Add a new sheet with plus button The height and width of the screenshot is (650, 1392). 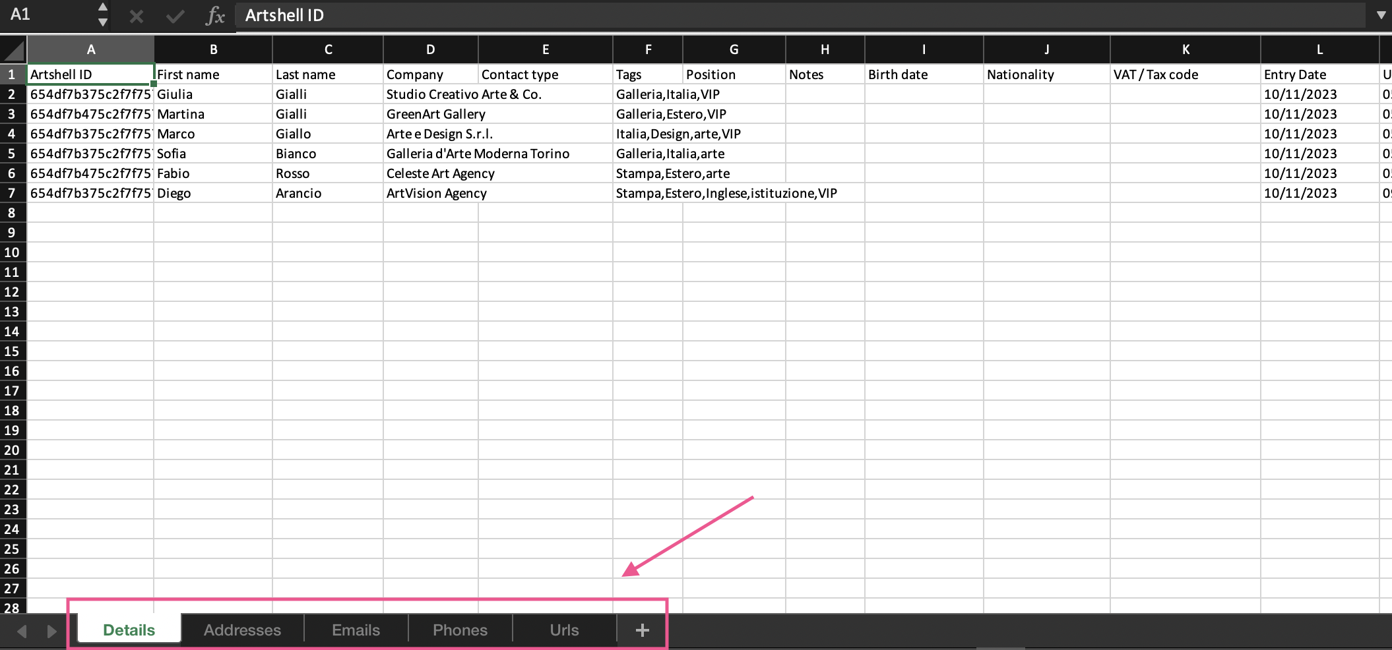pos(643,630)
